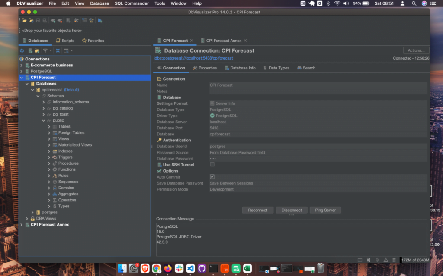Collapse the public schema node
This screenshot has height=276, width=443.
point(44,121)
